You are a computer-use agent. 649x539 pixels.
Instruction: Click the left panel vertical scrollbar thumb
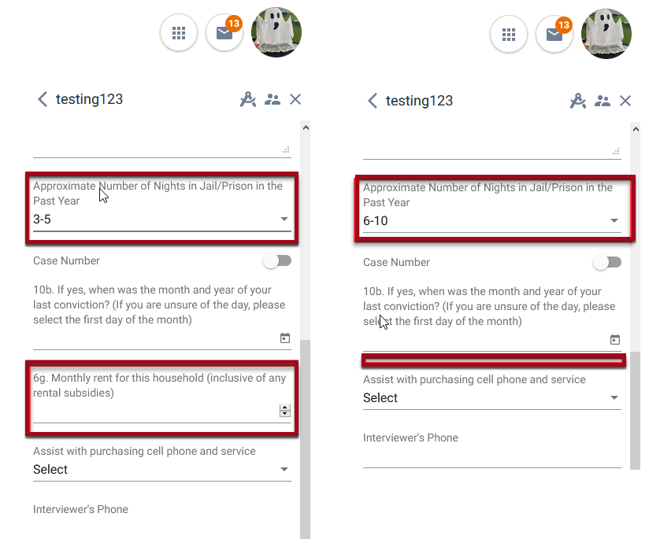coord(306,439)
